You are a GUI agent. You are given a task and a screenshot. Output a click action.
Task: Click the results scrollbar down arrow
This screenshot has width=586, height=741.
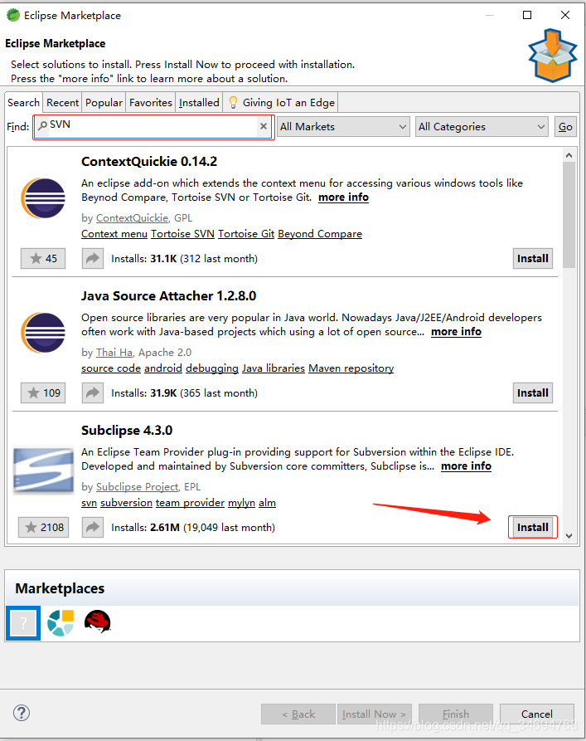pos(569,536)
